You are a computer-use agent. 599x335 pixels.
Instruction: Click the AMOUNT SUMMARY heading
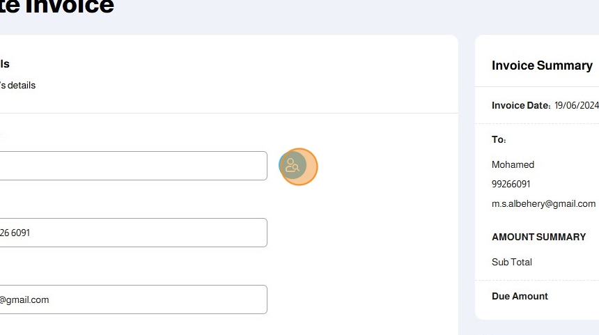point(538,237)
